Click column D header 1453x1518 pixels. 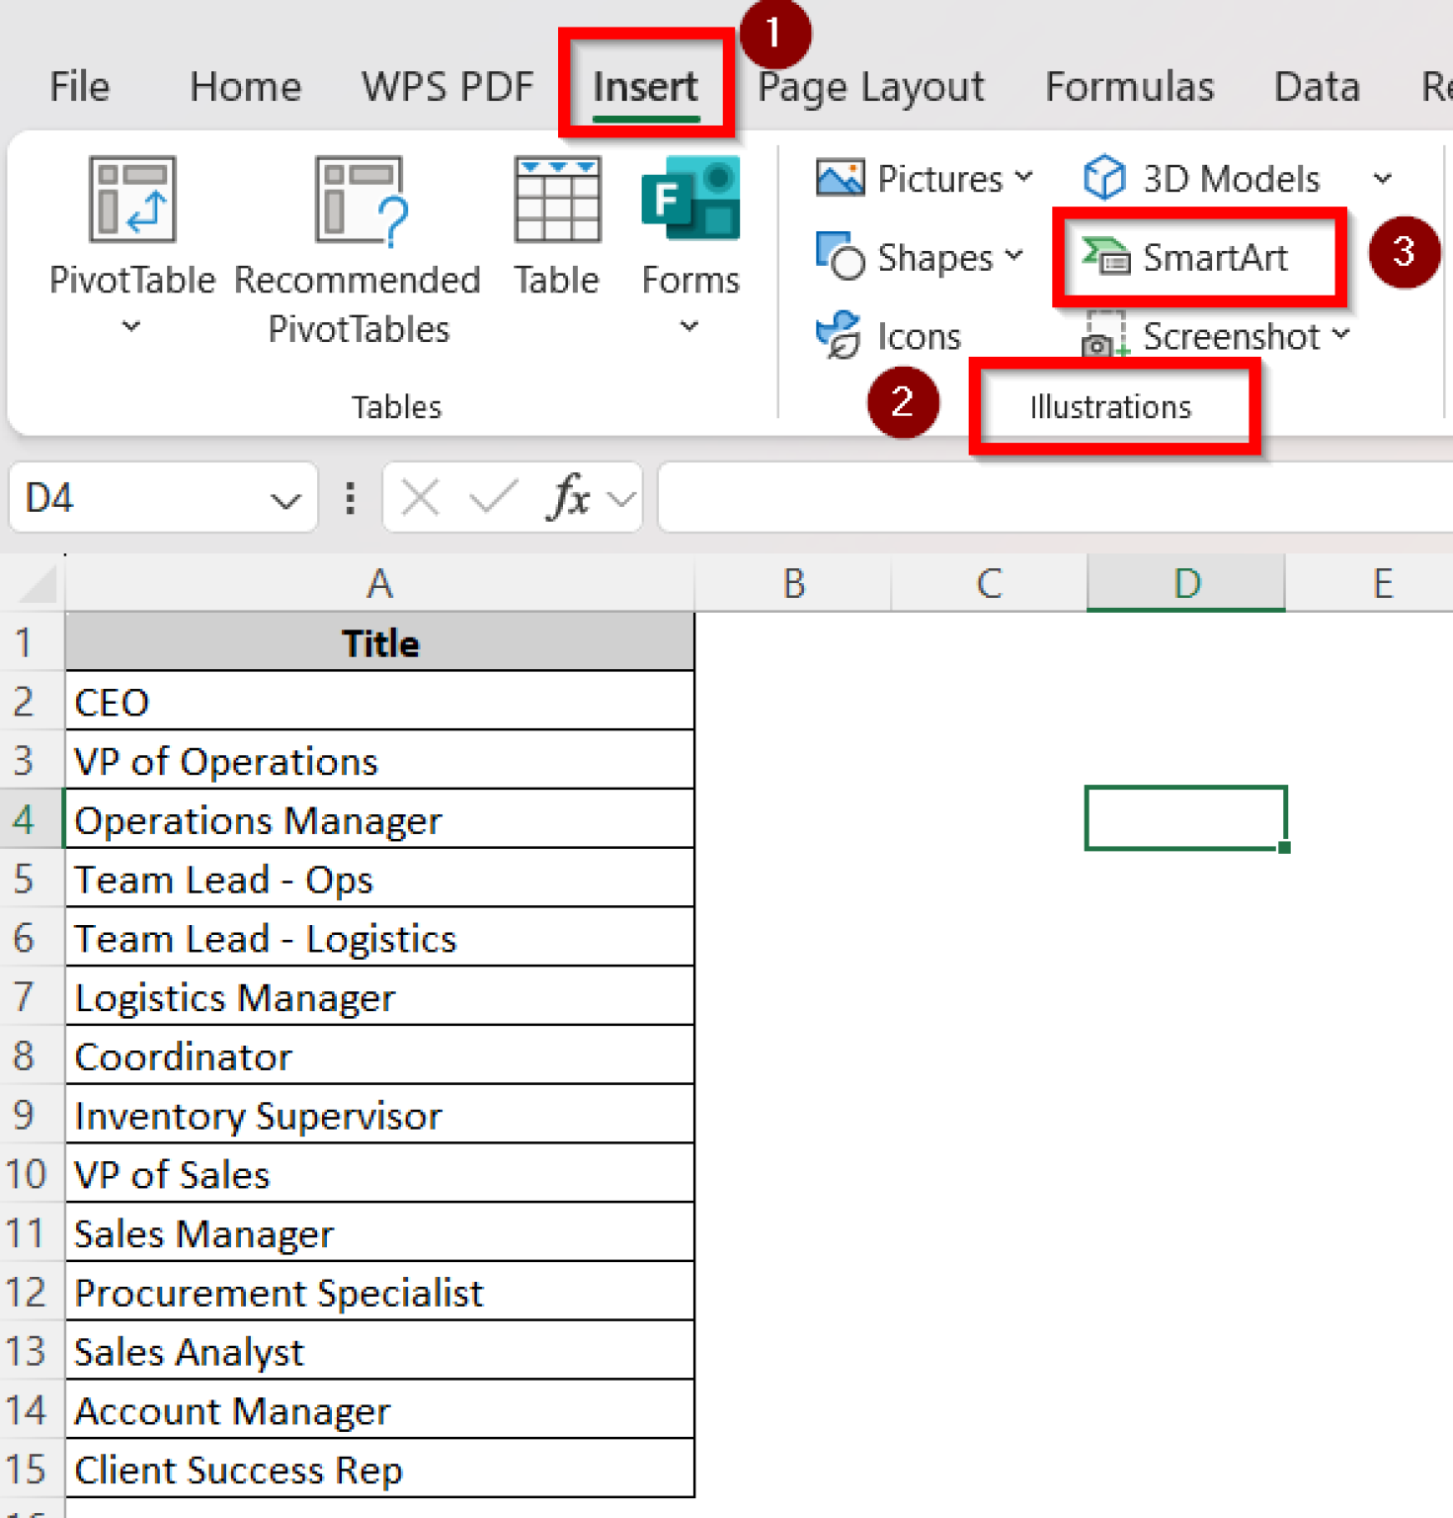(x=1185, y=583)
